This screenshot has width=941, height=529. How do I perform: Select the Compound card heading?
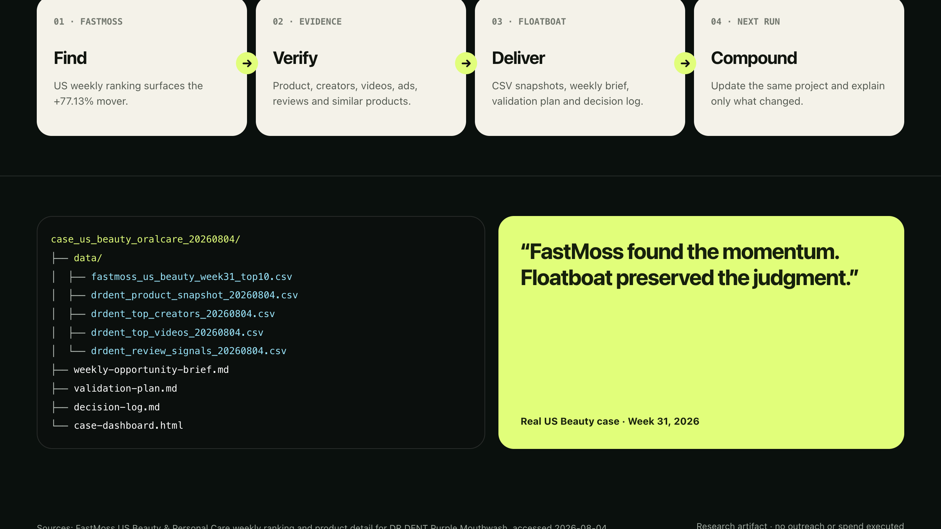[754, 58]
